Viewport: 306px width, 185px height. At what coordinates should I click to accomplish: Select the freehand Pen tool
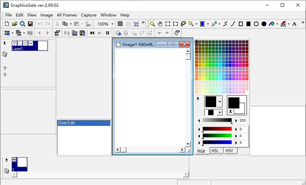pos(214,24)
